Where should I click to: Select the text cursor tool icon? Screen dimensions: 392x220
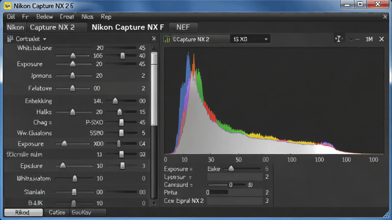(338, 39)
